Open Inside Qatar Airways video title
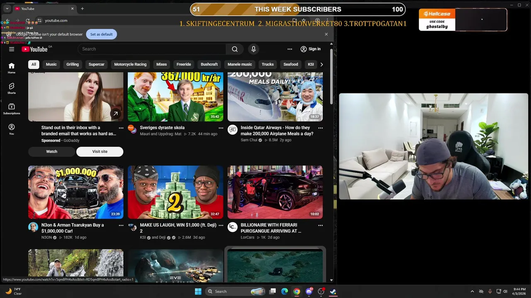Screen dimensions: 531x298 click(x=277, y=131)
